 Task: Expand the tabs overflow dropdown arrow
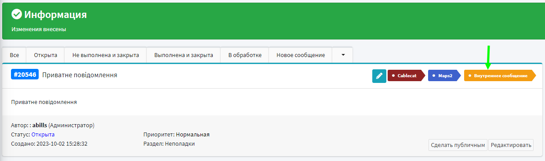click(x=342, y=55)
